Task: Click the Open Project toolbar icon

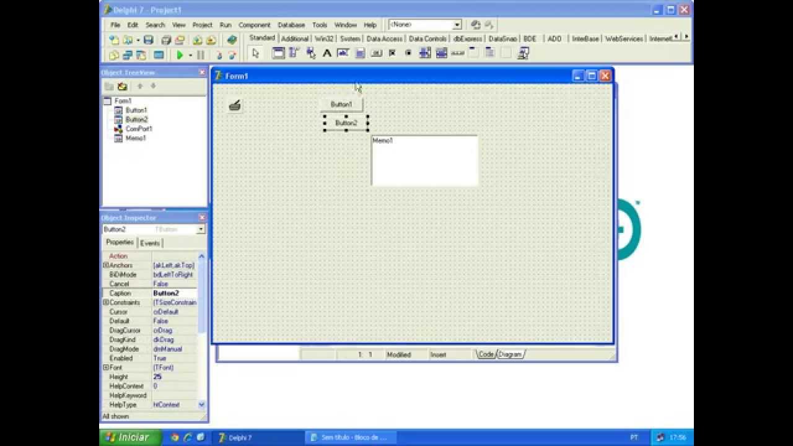Action: pos(180,40)
